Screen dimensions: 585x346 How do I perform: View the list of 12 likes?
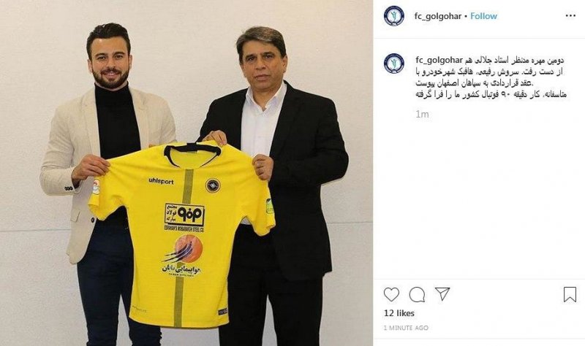click(x=399, y=313)
